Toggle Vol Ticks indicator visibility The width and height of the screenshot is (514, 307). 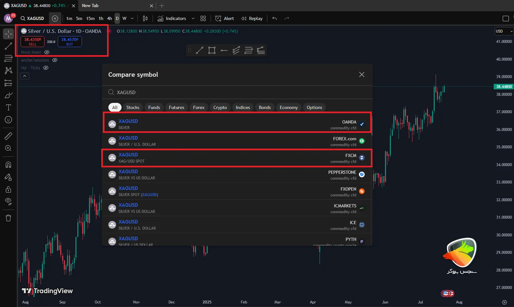[46, 68]
